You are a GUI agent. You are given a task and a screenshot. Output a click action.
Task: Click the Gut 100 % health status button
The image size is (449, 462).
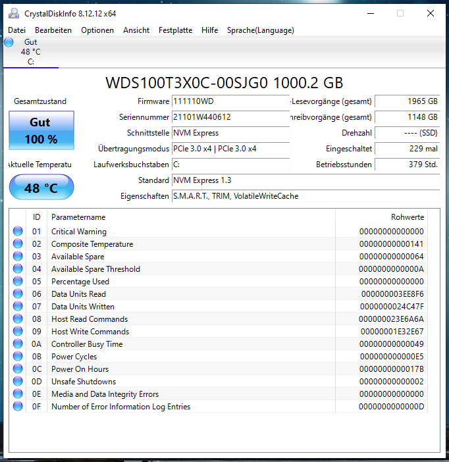[41, 130]
